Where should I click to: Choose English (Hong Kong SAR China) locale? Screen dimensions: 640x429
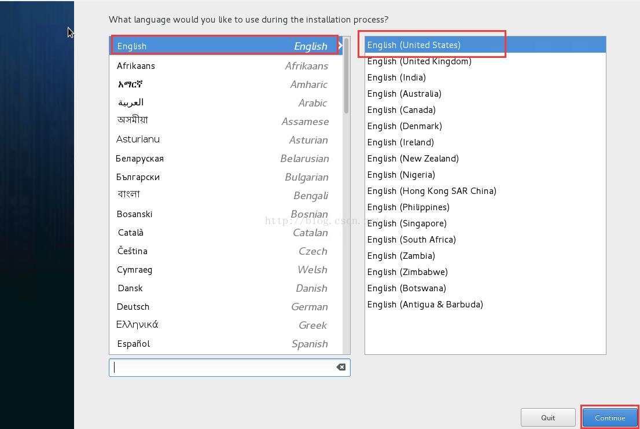pyautogui.click(x=485, y=191)
